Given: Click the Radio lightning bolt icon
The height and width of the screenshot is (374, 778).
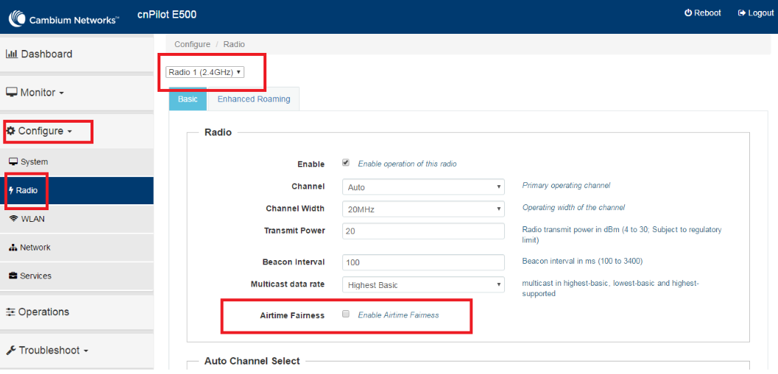Looking at the screenshot, I should [x=12, y=190].
